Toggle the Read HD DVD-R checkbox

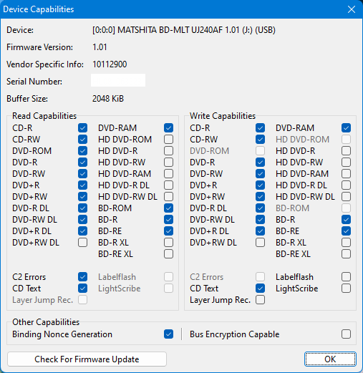coord(168,151)
